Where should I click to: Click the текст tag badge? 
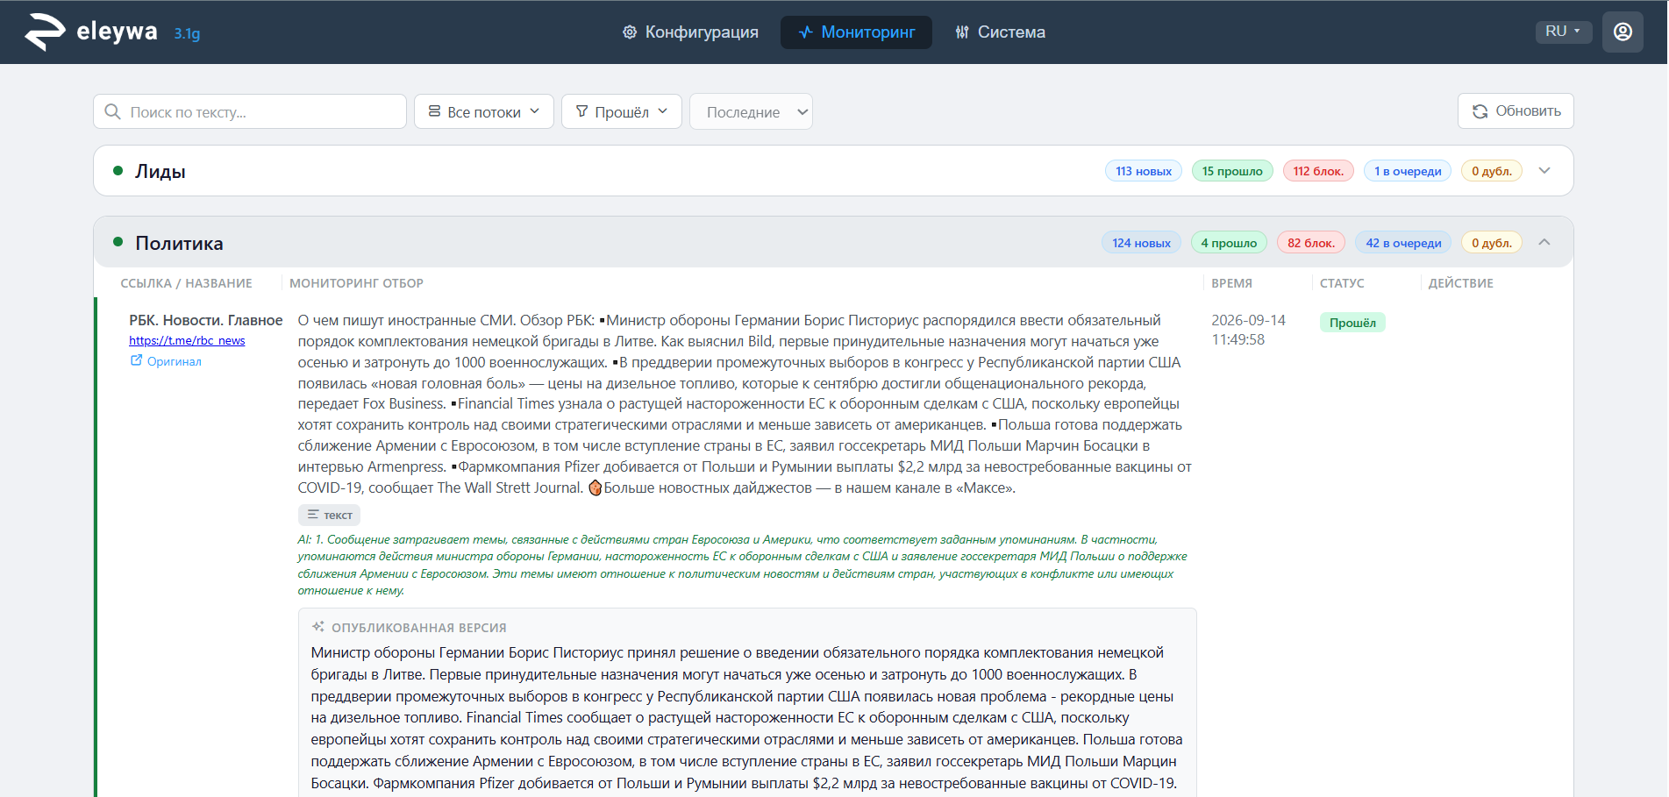pyautogui.click(x=329, y=515)
